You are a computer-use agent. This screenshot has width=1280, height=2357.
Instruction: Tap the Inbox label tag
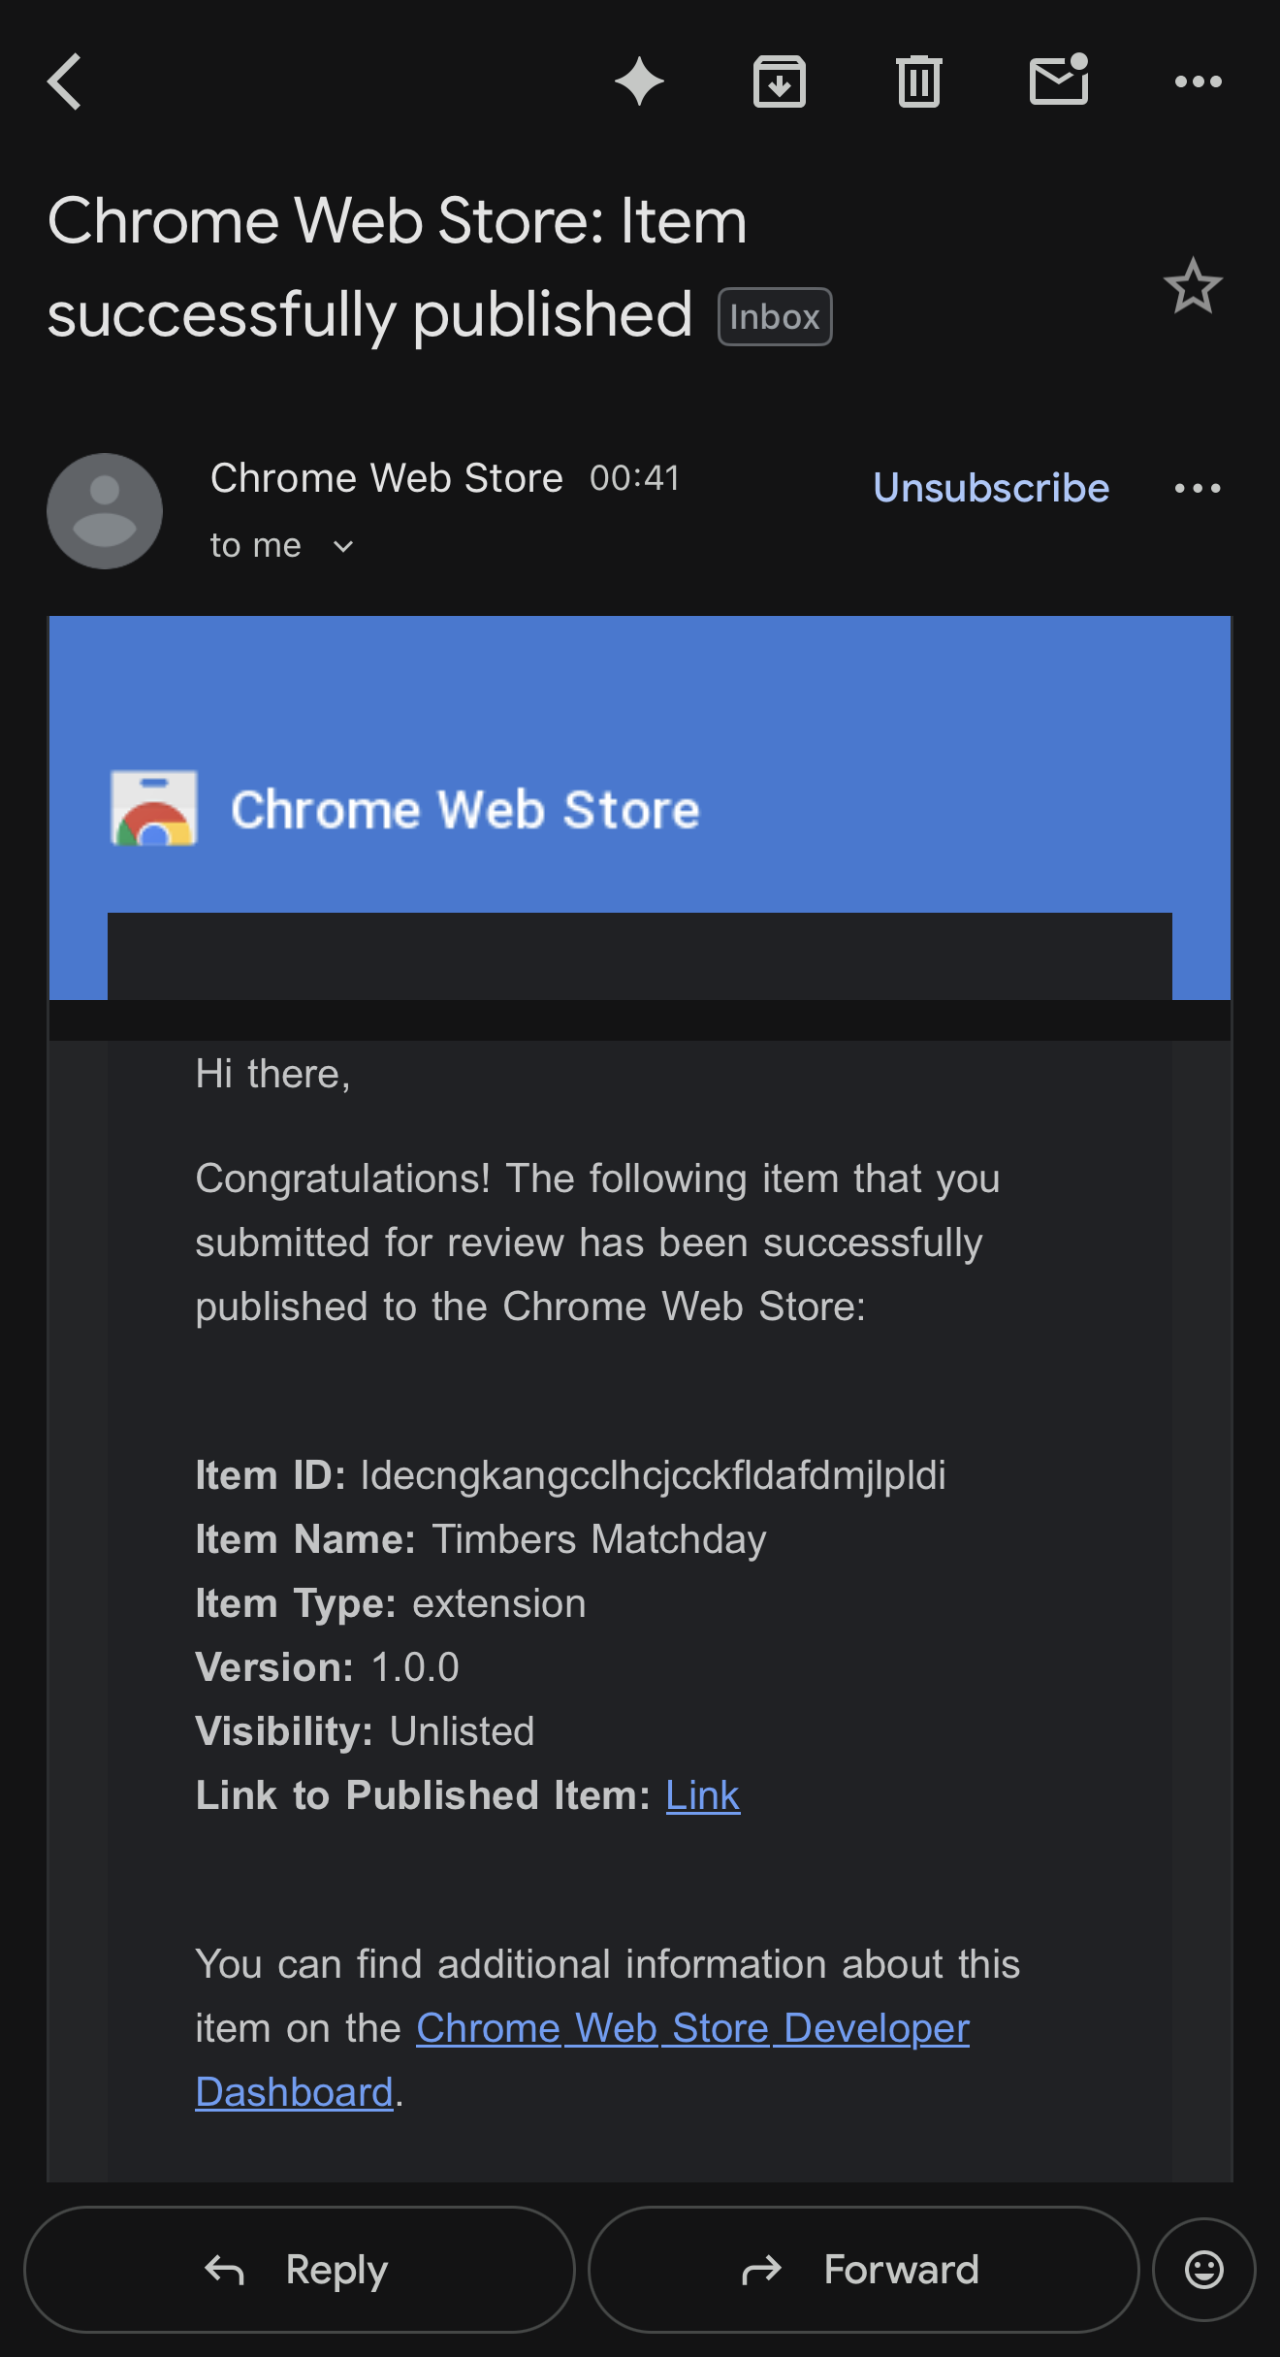[774, 317]
